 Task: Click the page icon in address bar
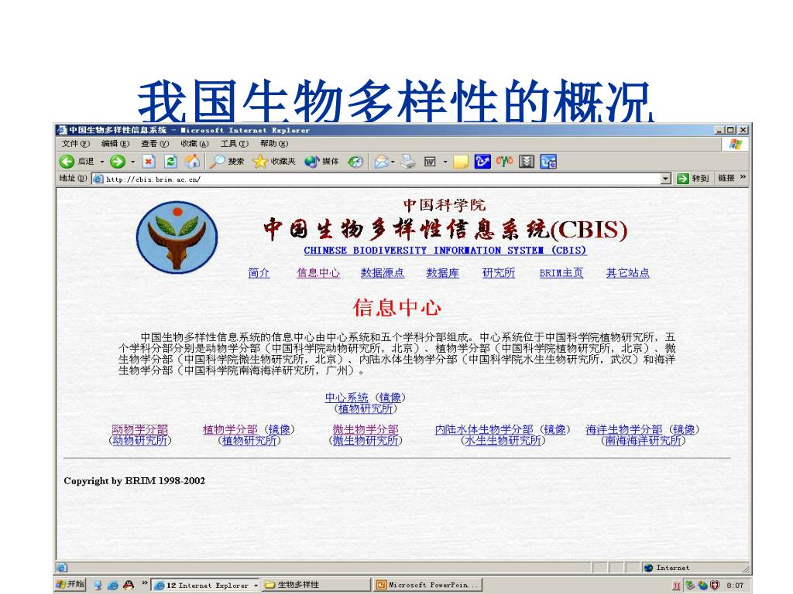98,179
